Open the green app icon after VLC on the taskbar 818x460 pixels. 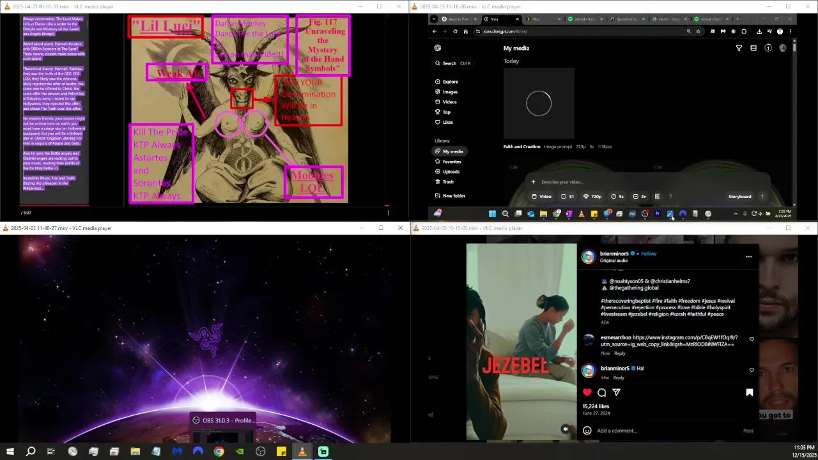click(323, 452)
